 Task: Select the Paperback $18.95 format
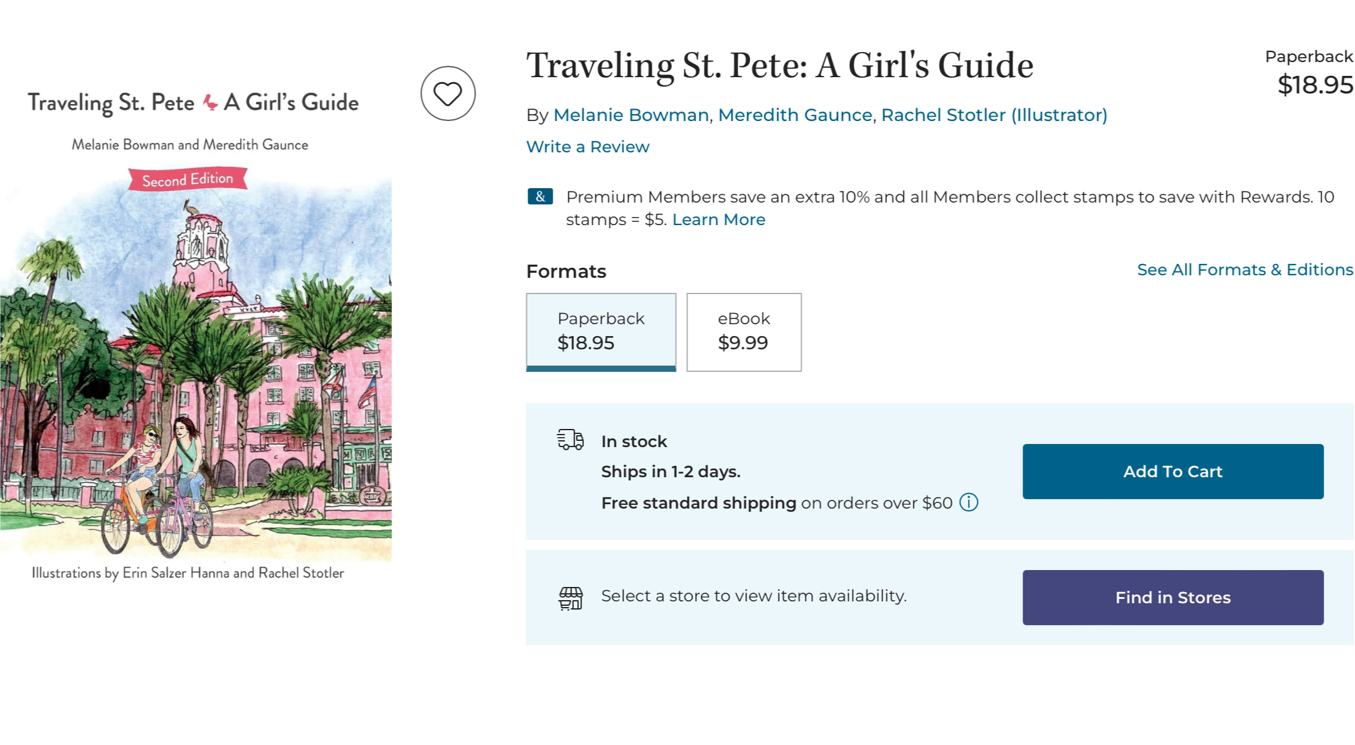(x=601, y=332)
